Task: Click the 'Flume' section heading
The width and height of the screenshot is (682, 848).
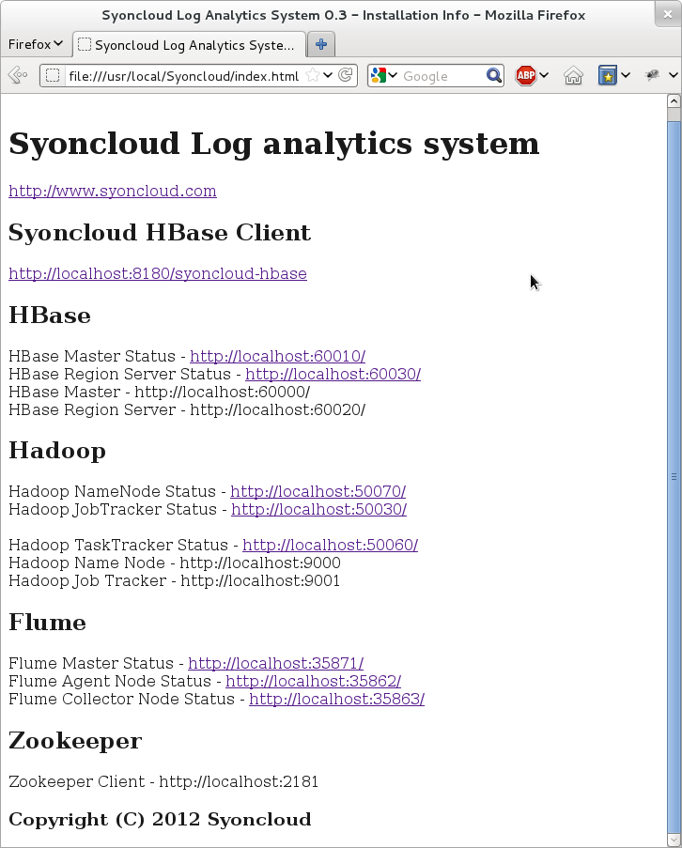Action: [x=48, y=623]
